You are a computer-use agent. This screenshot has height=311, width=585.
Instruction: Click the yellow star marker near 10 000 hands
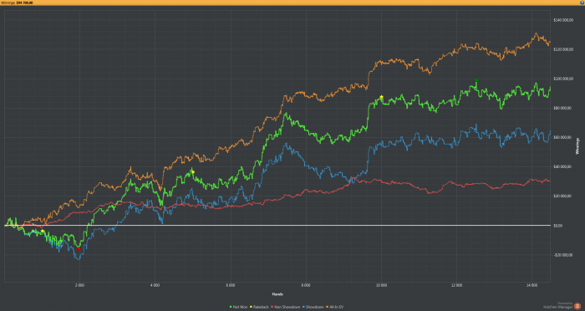pyautogui.click(x=381, y=97)
